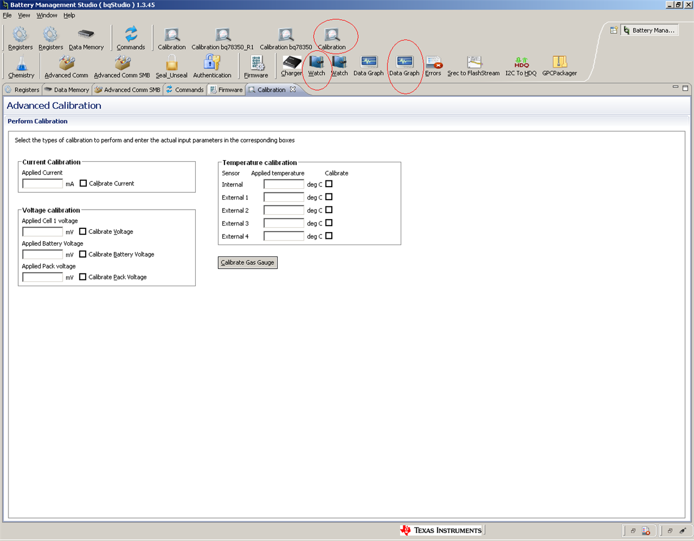694x541 pixels.
Task: Click the Applied Current input field
Action: pyautogui.click(x=43, y=184)
